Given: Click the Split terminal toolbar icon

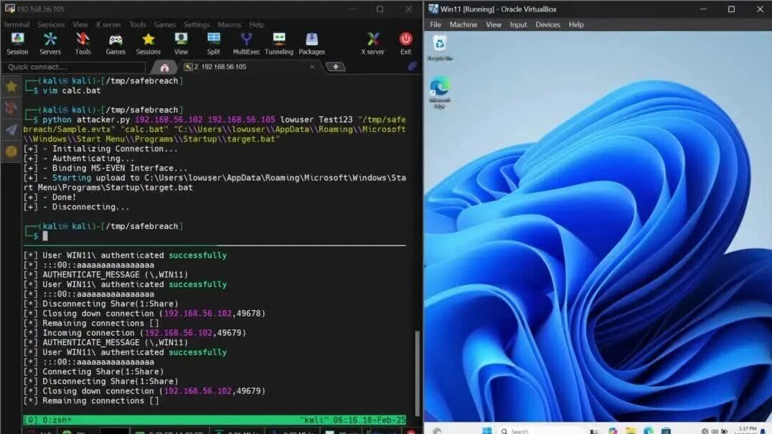Looking at the screenshot, I should [214, 43].
